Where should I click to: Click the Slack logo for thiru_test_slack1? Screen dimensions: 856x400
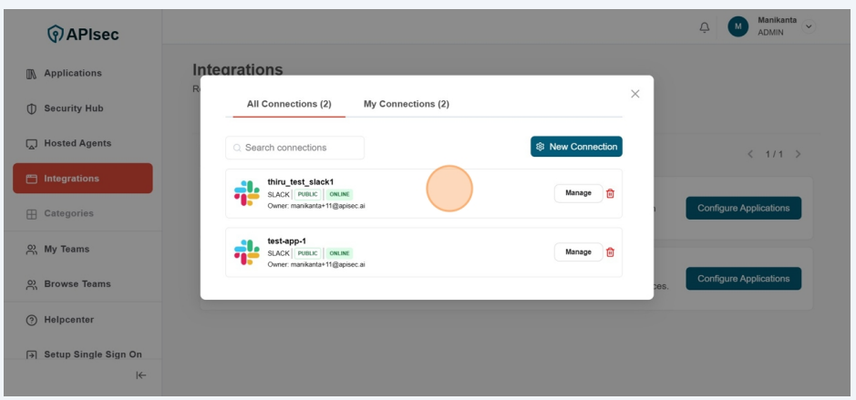tap(246, 193)
